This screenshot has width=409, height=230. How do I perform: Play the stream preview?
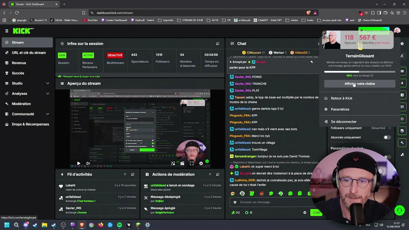[x=79, y=163]
